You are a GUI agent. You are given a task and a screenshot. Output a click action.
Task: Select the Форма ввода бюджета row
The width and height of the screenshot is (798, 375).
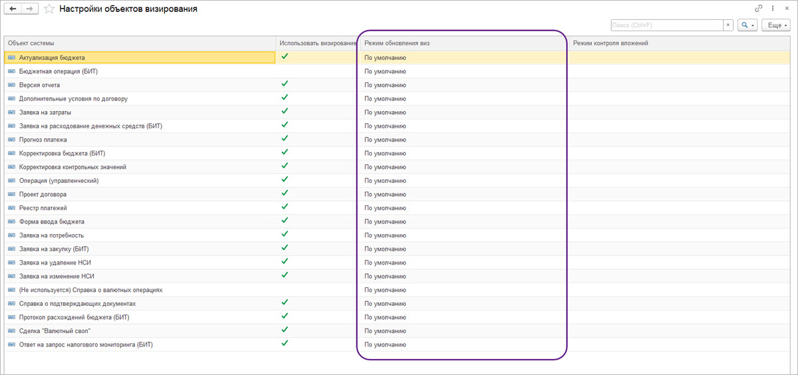coord(51,222)
